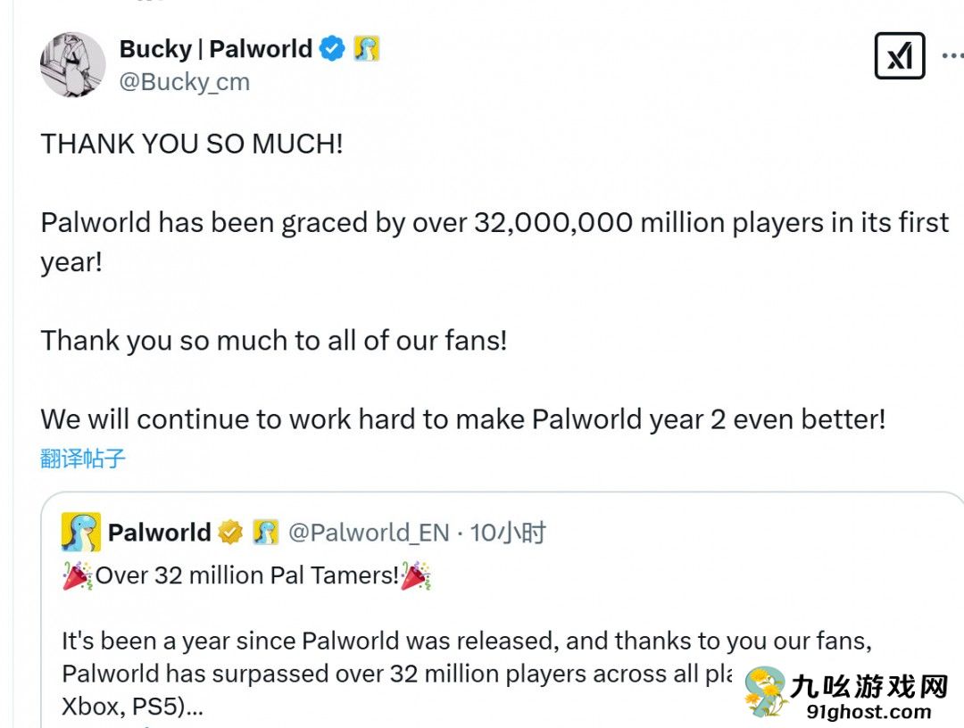Open the Palworld avatar in quoted post
The image size is (964, 728).
click(x=80, y=533)
